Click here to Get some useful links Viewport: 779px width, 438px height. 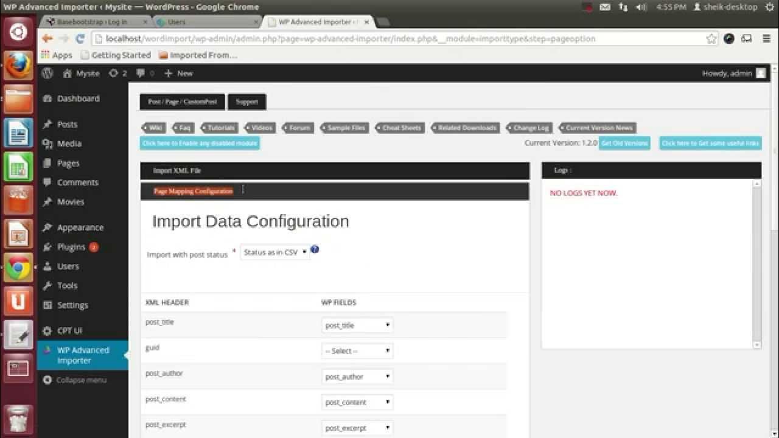point(710,144)
